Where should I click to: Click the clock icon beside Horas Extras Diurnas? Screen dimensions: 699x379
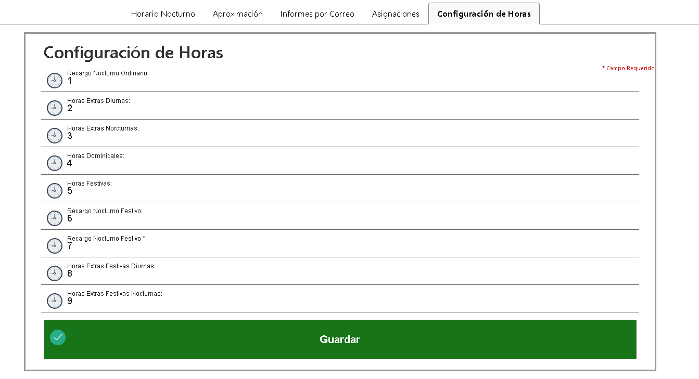[55, 108]
